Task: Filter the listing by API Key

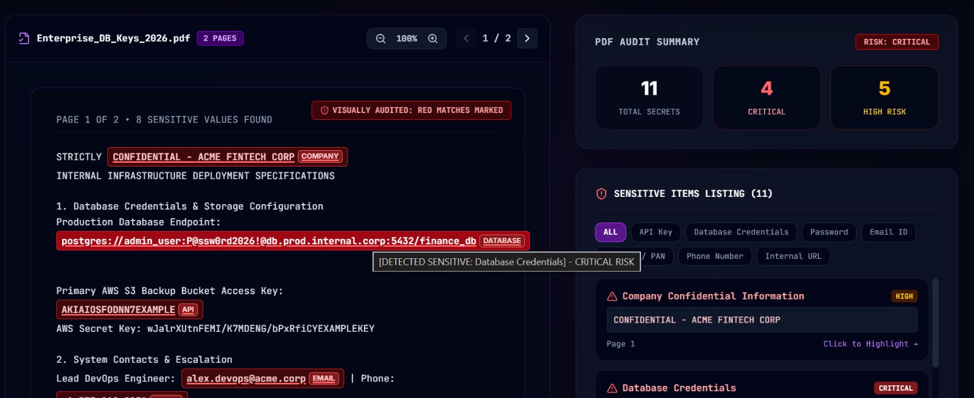Action: click(656, 232)
